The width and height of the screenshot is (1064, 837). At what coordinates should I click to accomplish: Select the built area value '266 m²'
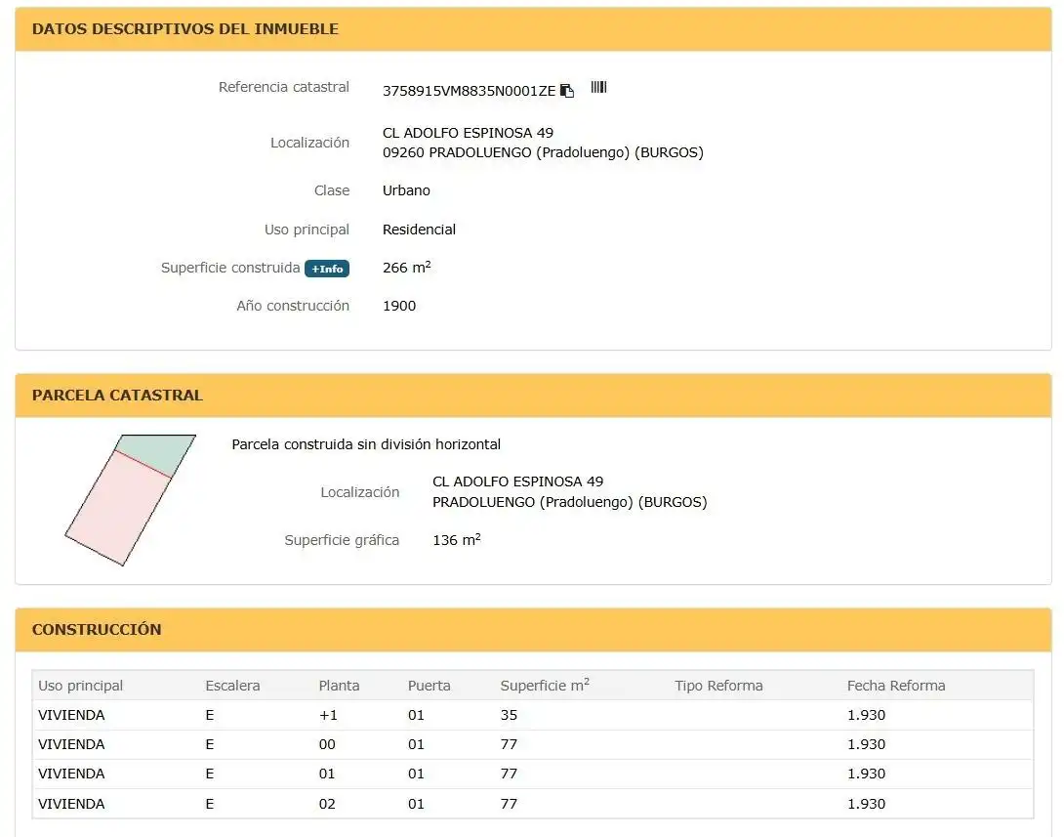point(406,268)
